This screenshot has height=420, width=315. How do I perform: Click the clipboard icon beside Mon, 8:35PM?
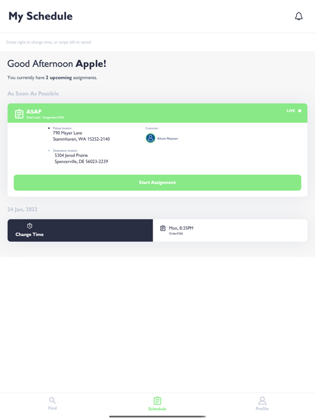pyautogui.click(x=162, y=228)
